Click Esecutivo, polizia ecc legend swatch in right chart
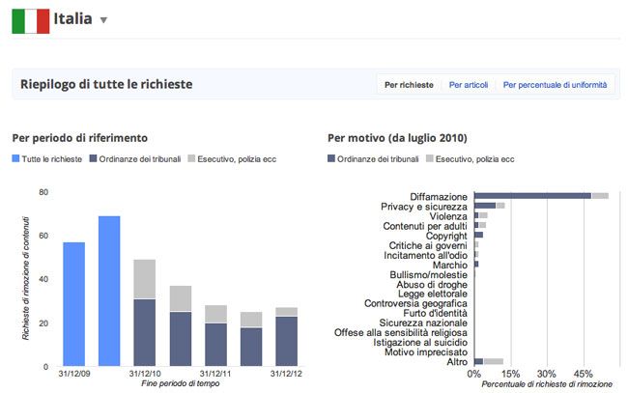Screen dimensions: 628x393 pos(431,158)
